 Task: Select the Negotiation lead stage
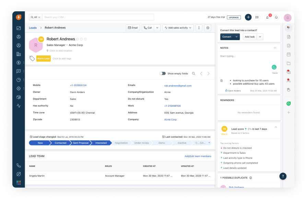click(x=121, y=143)
